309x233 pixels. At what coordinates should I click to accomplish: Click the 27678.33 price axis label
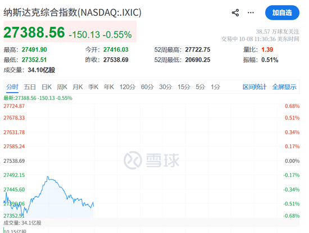point(14,118)
